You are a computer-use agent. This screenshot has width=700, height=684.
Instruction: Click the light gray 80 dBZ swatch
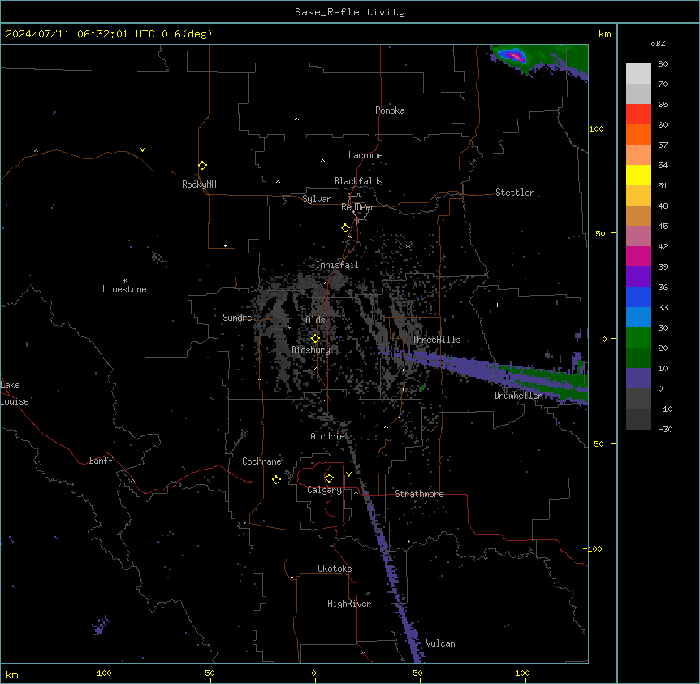point(638,74)
